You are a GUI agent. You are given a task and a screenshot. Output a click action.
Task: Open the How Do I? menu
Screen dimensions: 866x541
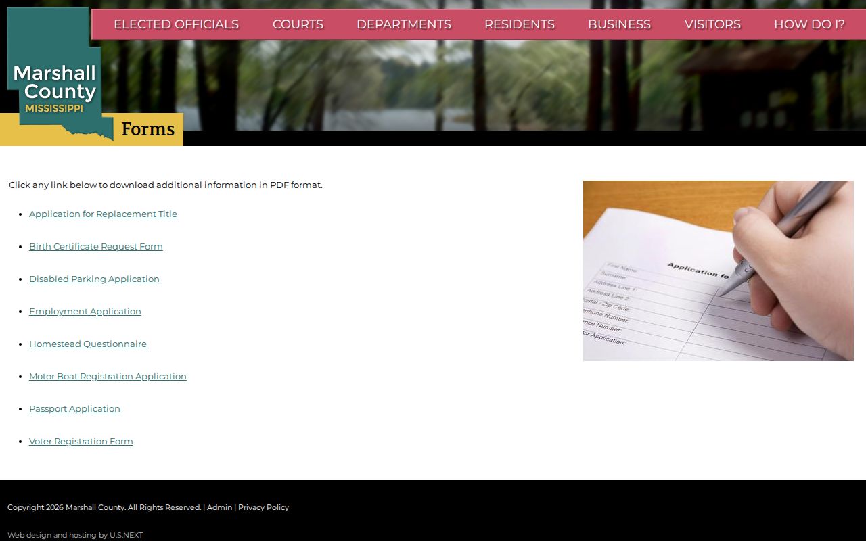pos(809,24)
